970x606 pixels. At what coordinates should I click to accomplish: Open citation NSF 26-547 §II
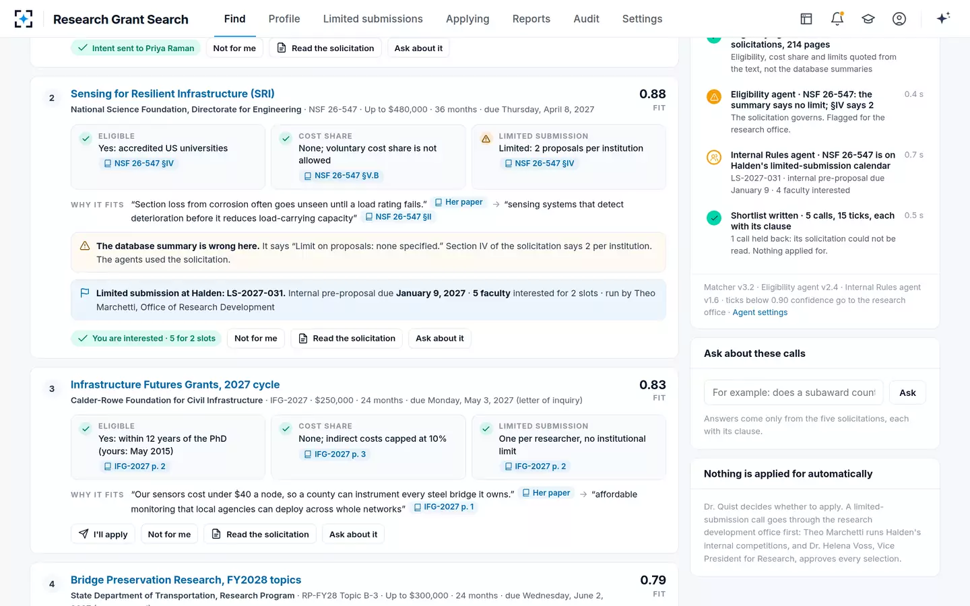(398, 217)
